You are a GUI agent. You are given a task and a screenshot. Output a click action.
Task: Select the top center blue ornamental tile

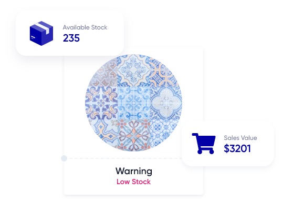pos(133,71)
